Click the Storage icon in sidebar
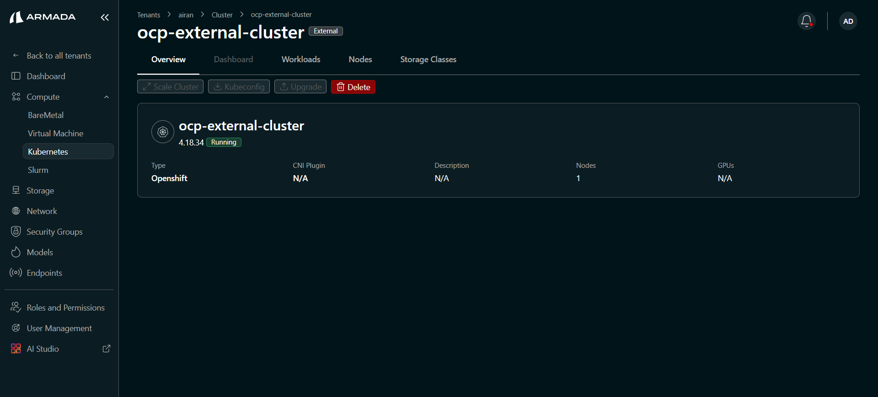This screenshot has height=397, width=878. [16, 190]
